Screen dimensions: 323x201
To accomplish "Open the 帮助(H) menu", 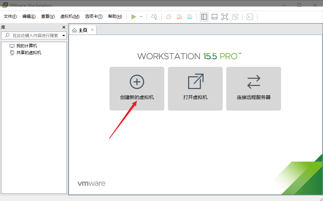I will (x=115, y=16).
